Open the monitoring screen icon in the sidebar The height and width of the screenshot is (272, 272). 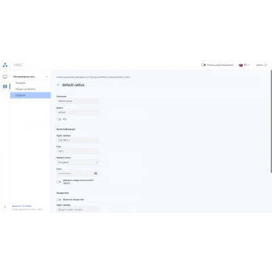click(5, 77)
